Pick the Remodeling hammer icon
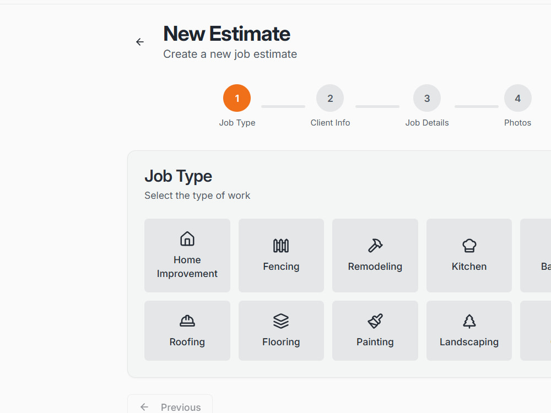The height and width of the screenshot is (413, 551). coord(375,246)
